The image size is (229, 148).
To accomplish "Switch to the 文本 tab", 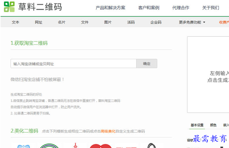I will coord(15,22).
